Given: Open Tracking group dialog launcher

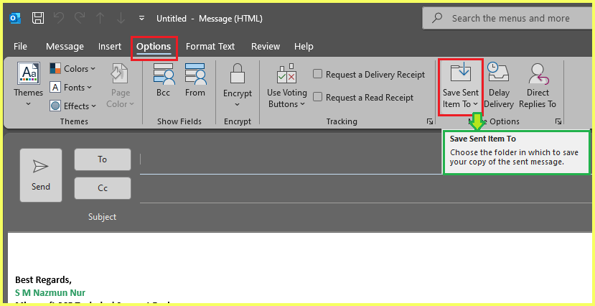Looking at the screenshot, I should point(429,121).
